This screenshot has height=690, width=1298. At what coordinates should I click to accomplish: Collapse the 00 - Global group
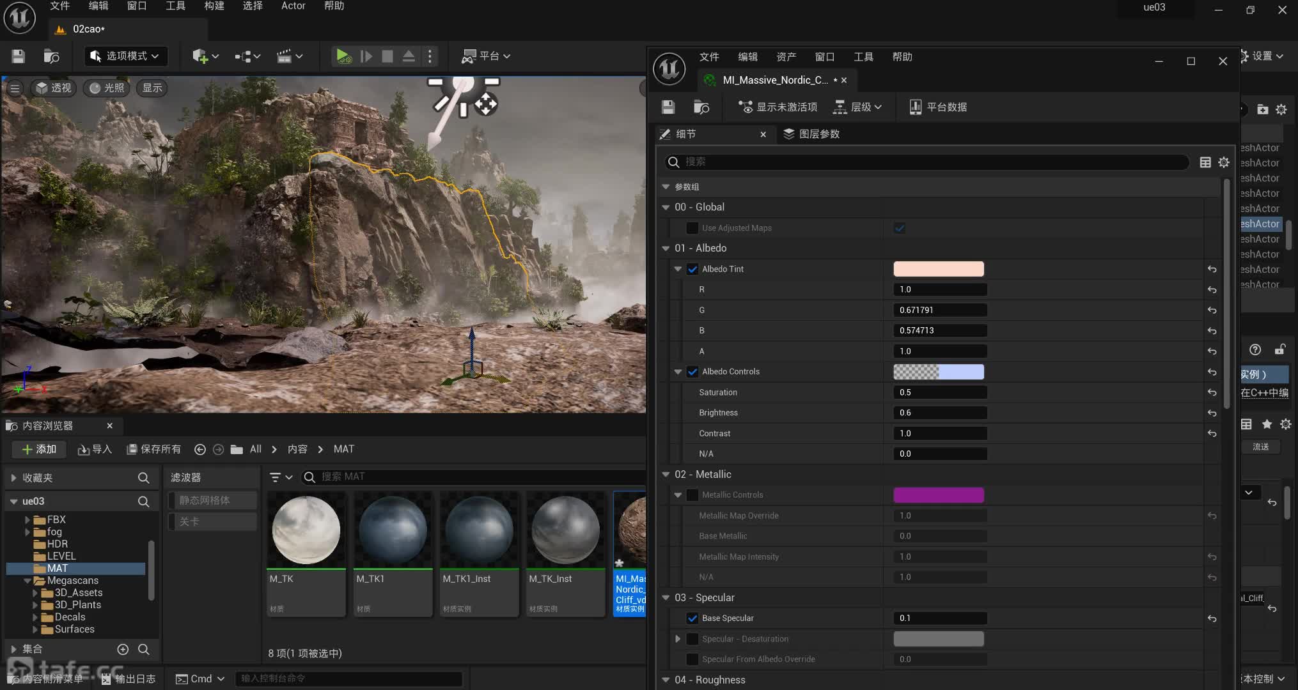666,208
